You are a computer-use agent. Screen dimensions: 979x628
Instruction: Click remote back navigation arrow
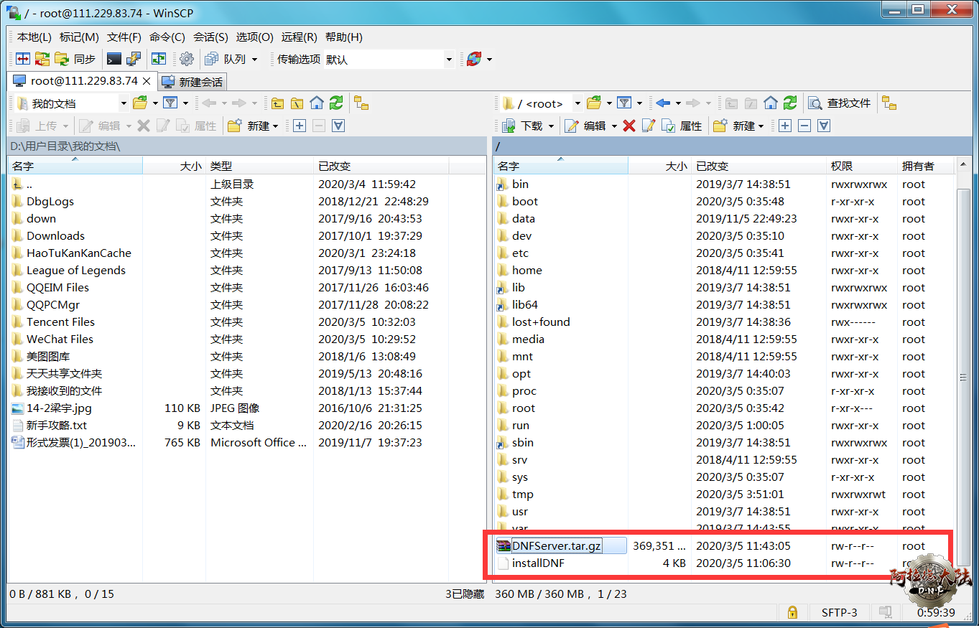pos(662,103)
